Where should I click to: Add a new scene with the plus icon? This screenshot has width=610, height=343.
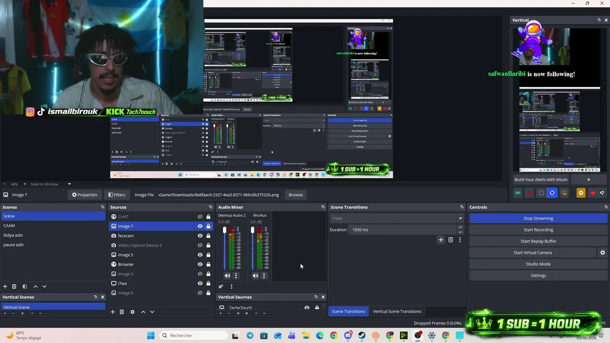(5, 286)
